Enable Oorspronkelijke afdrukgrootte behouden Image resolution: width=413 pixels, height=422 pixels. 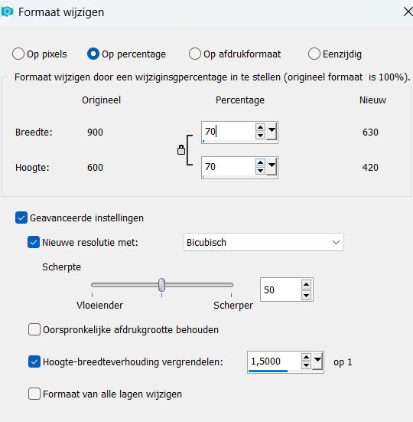34,329
